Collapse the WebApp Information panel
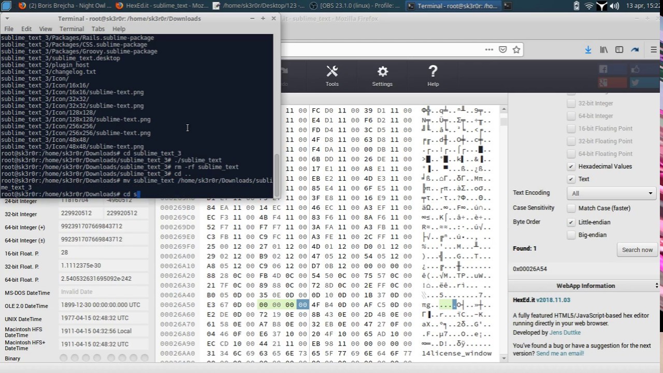663x373 pixels. click(x=656, y=286)
